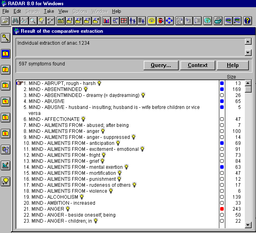The width and height of the screenshot is (256, 233).
Task: Toggle checkbox for MIND - AMBITION - increased
Action: 222,203
